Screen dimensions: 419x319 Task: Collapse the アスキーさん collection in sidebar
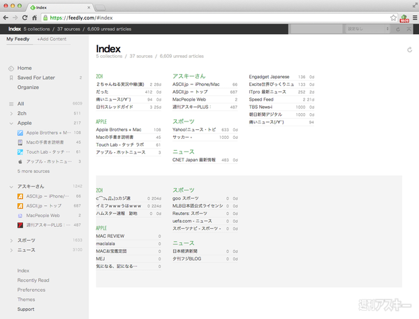(11, 187)
